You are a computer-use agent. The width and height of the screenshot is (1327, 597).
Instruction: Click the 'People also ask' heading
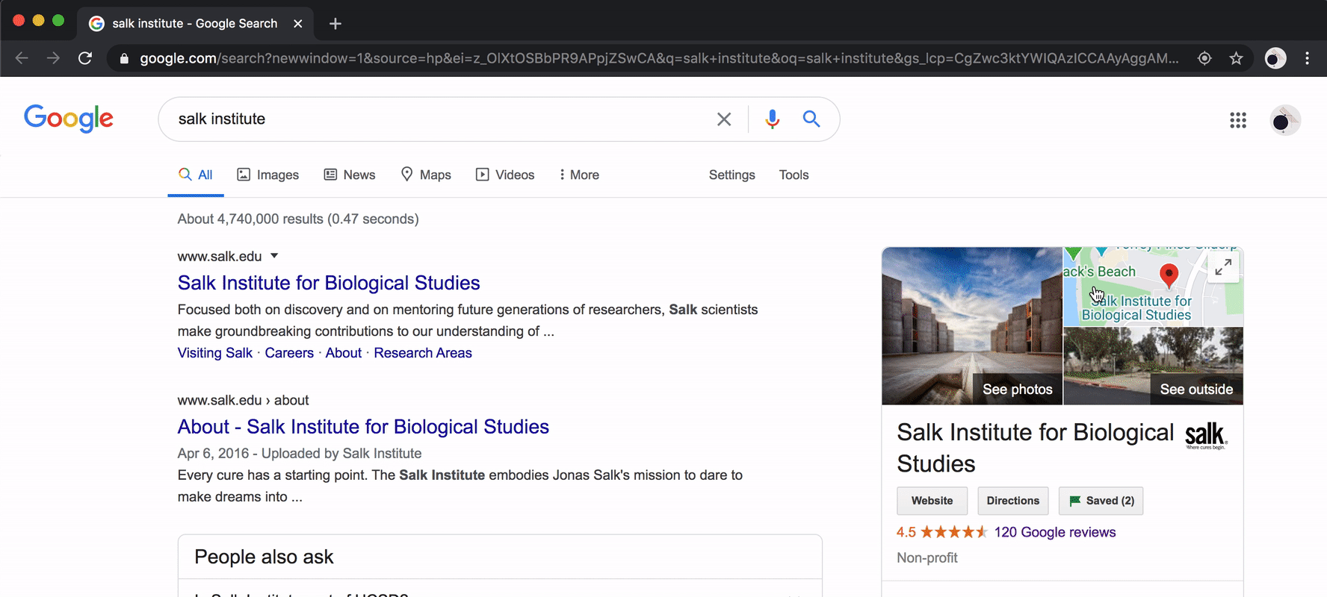(x=264, y=557)
